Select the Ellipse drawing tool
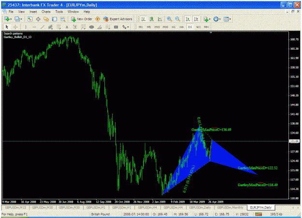 pyautogui.click(x=91, y=27)
